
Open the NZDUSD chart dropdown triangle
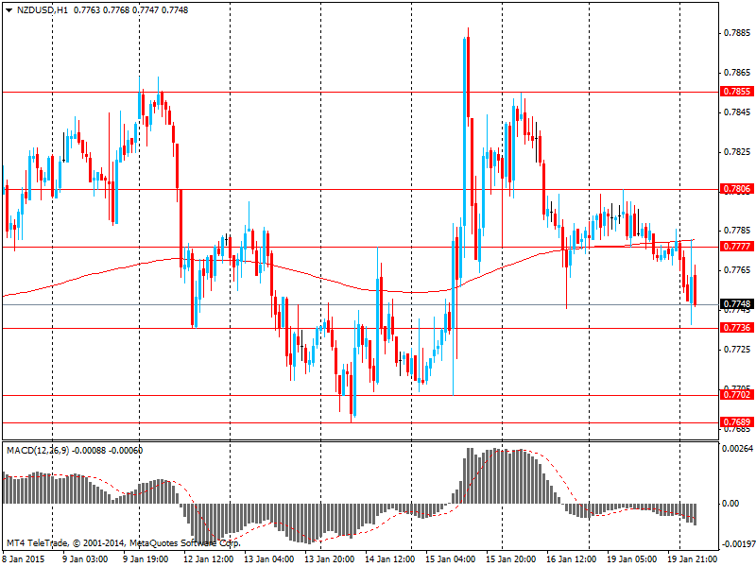(x=9, y=10)
